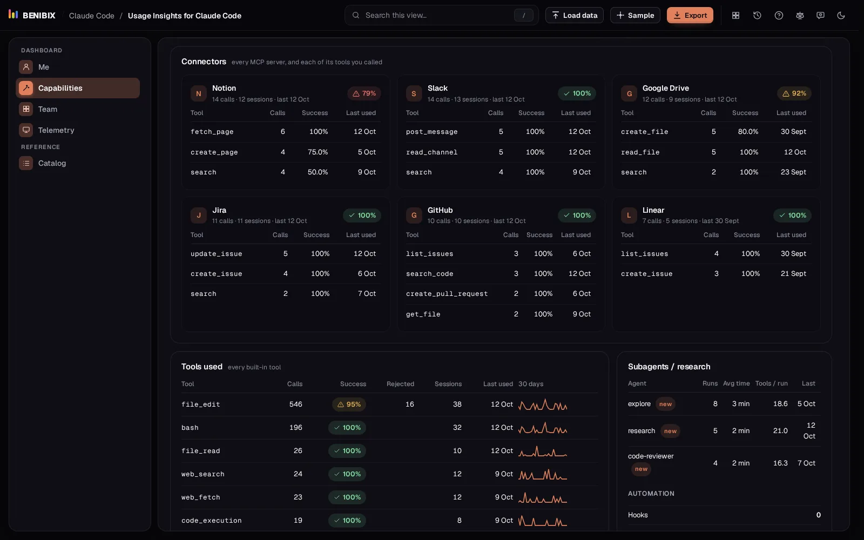This screenshot has height=540, width=864.
Task: Click the slash shortcut key hint
Action: coord(523,15)
